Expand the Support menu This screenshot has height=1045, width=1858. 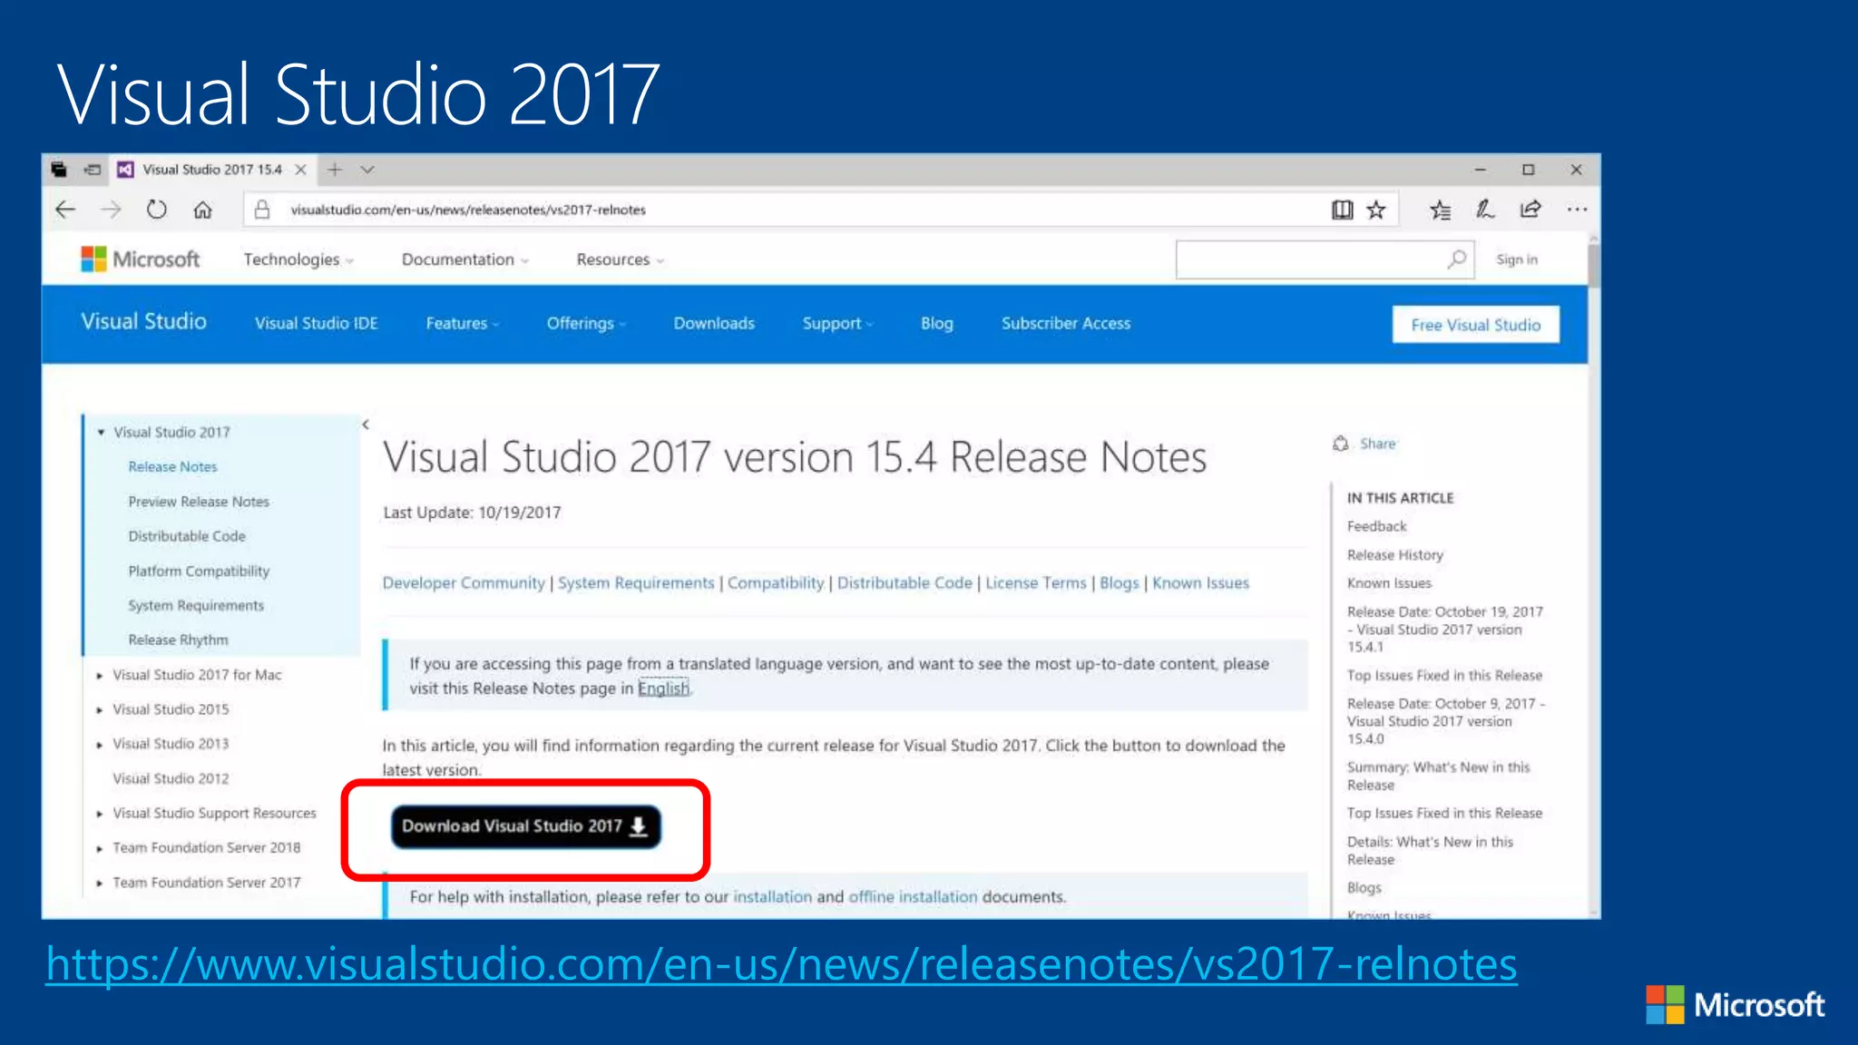[x=836, y=324]
